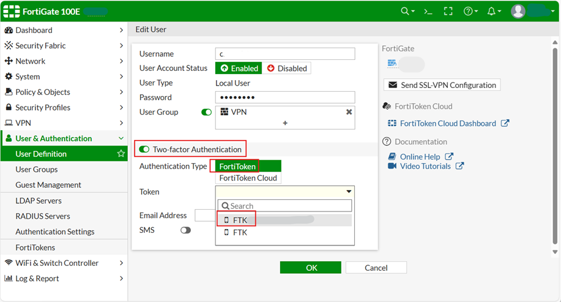Click the System gear icon

(x=9, y=76)
